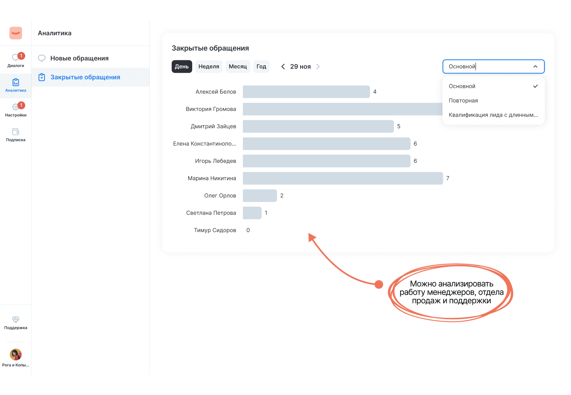Screen dimensions: 571x395
Task: Click the Закрытые обращения clipboard icon
Action: coord(42,77)
